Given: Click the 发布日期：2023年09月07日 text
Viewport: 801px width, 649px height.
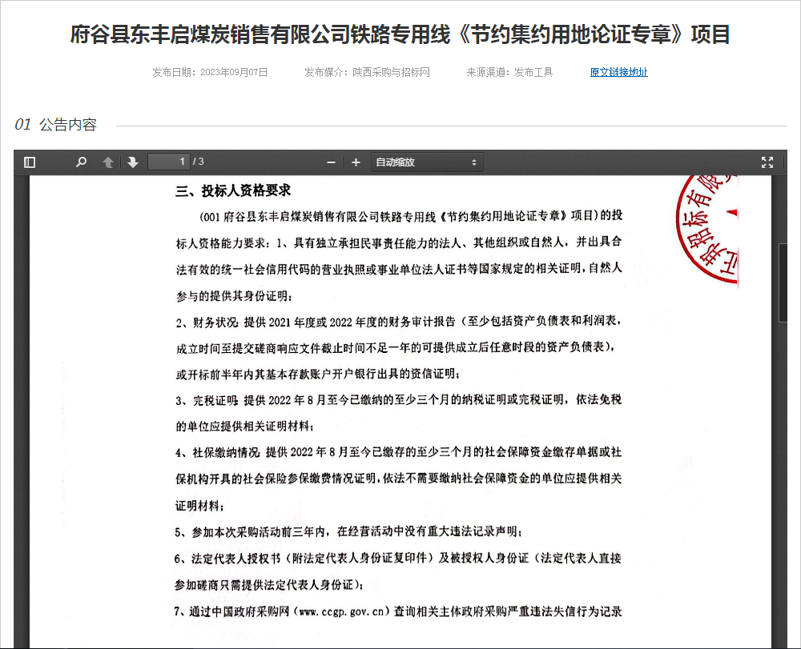Looking at the screenshot, I should [210, 73].
